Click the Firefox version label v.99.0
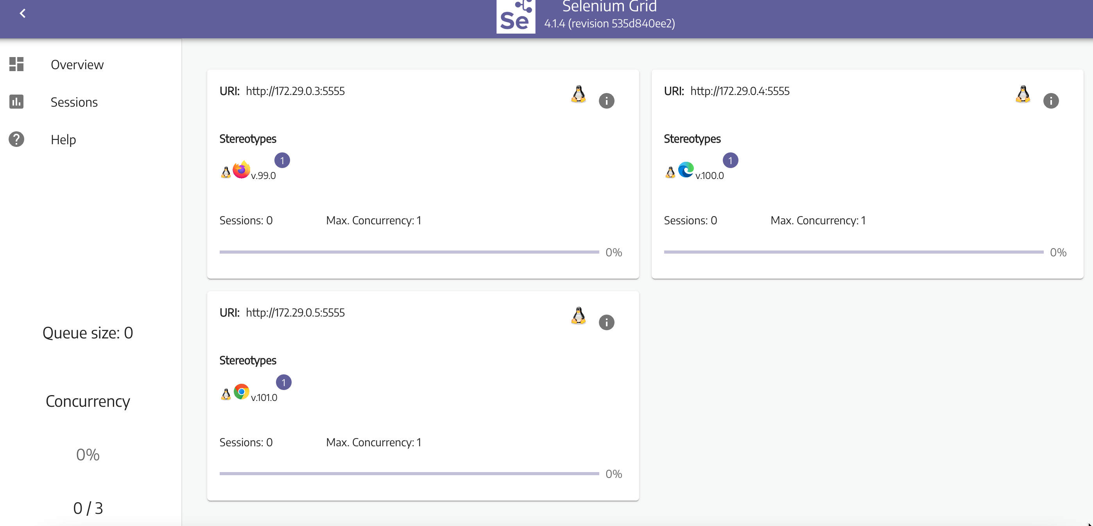 coord(263,175)
